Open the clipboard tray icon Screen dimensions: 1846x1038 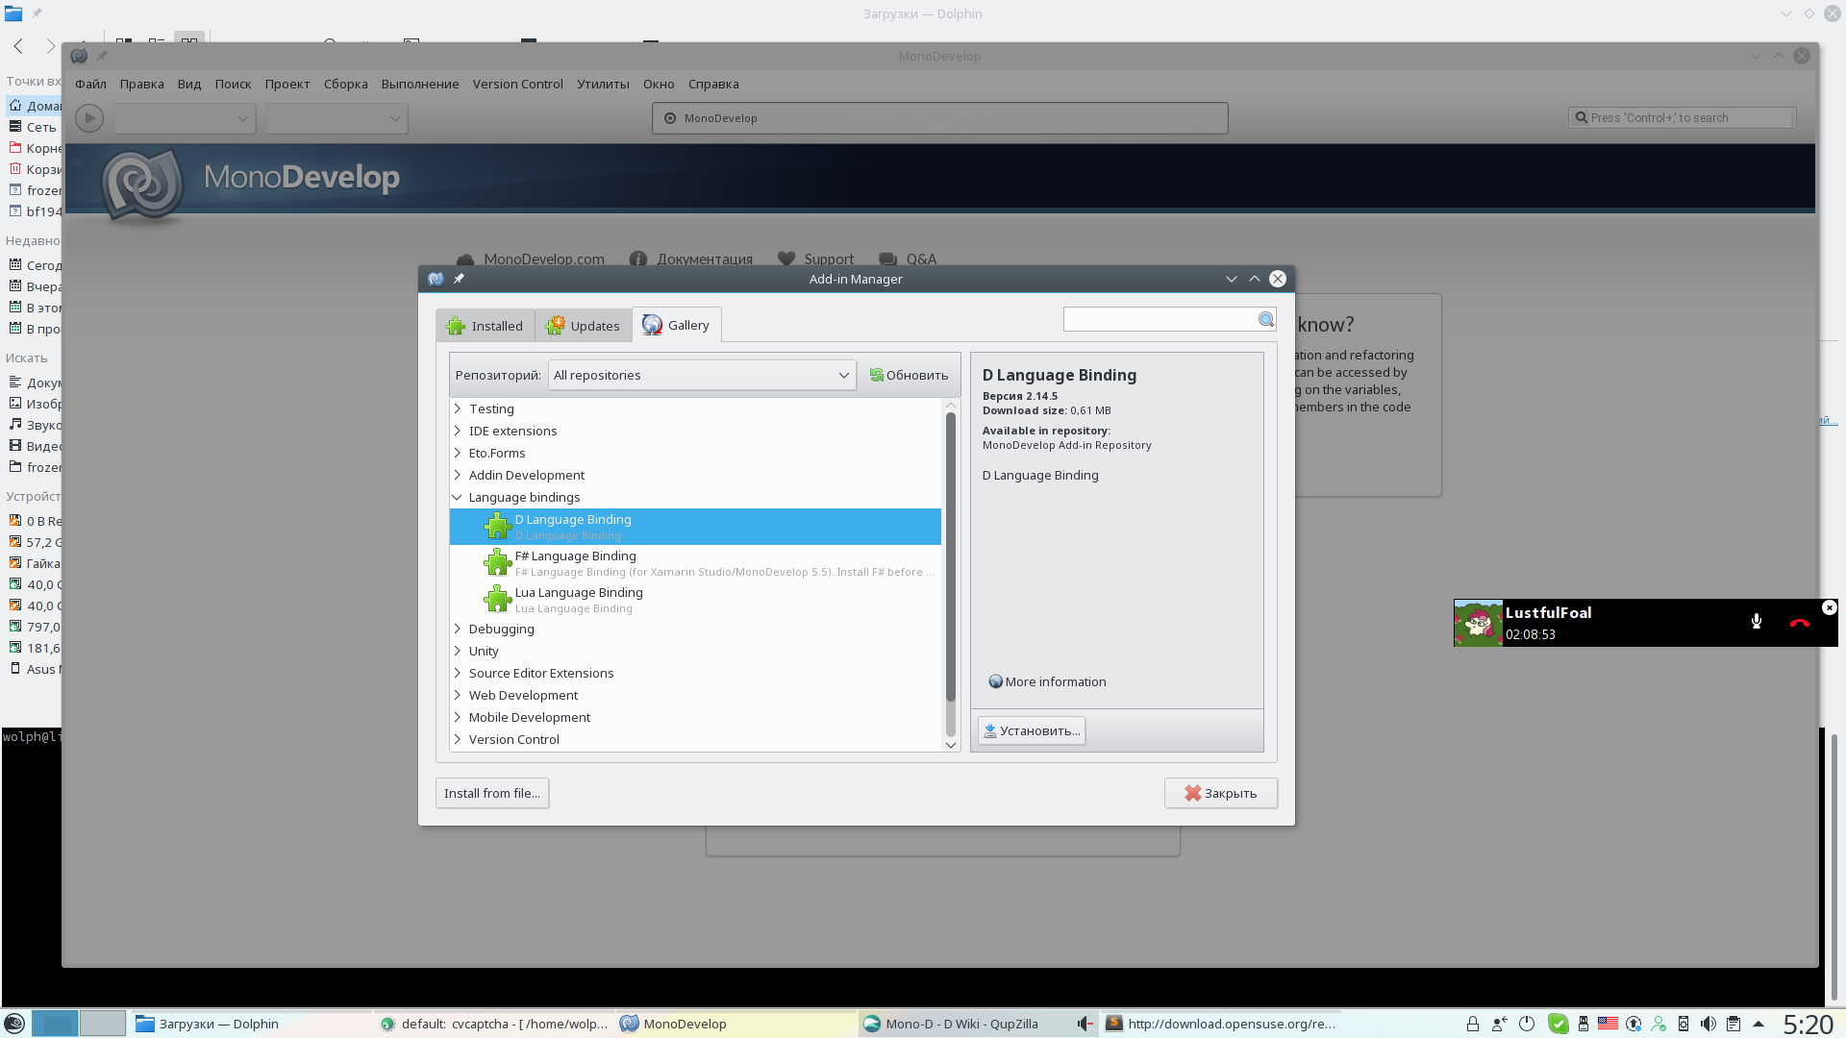coord(1733,1024)
